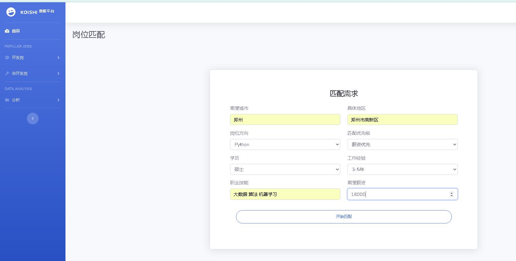The width and height of the screenshot is (516, 261).
Task: Expand the 分析 chevron
Action: coord(58,100)
